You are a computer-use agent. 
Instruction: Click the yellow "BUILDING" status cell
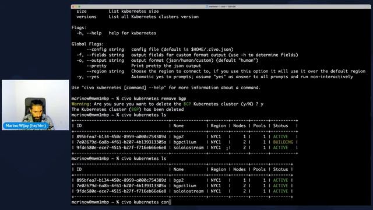tap(283, 142)
